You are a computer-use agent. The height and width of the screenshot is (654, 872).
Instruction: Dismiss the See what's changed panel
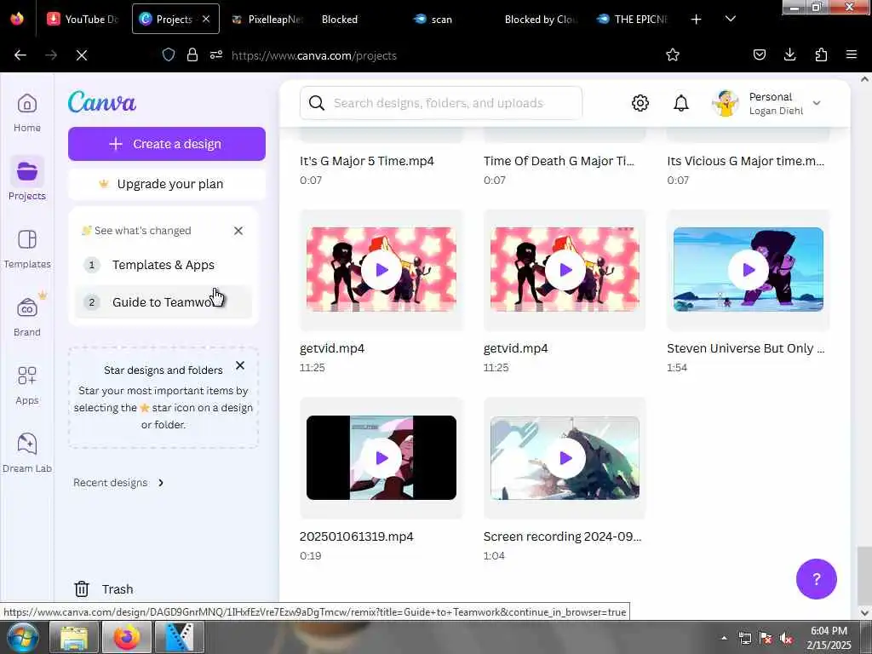(x=238, y=230)
